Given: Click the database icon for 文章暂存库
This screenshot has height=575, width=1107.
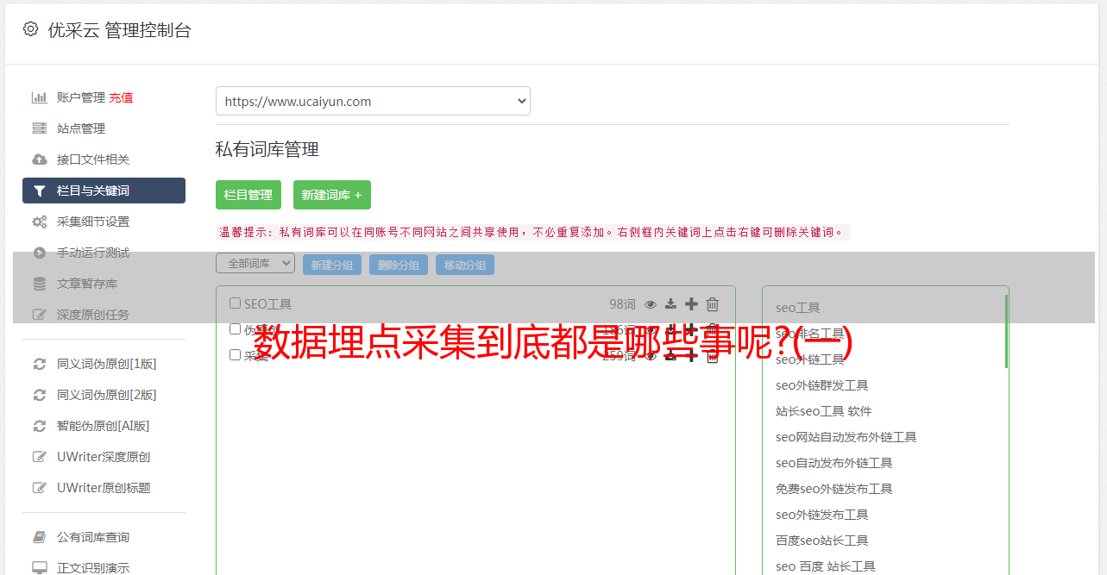Looking at the screenshot, I should tap(40, 284).
